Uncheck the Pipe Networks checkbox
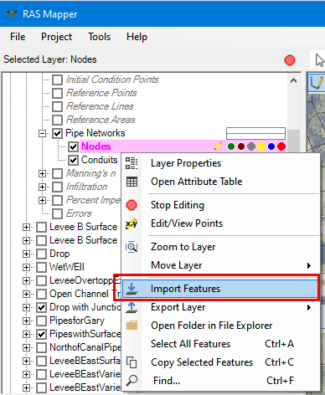 coord(57,133)
